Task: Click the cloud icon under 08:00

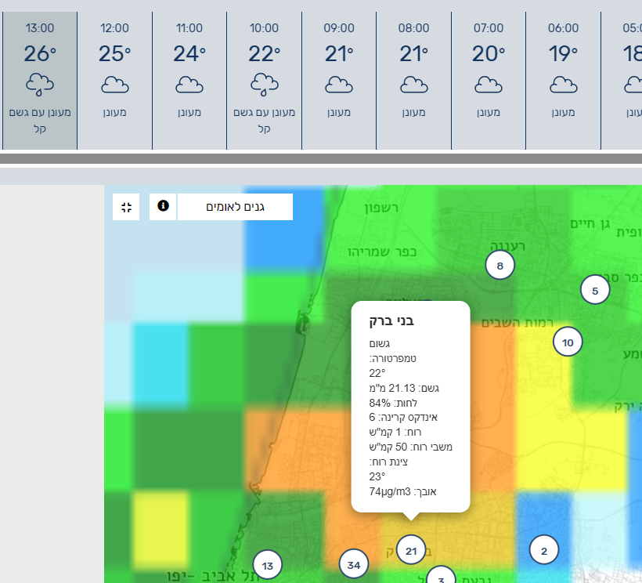Action: point(414,85)
